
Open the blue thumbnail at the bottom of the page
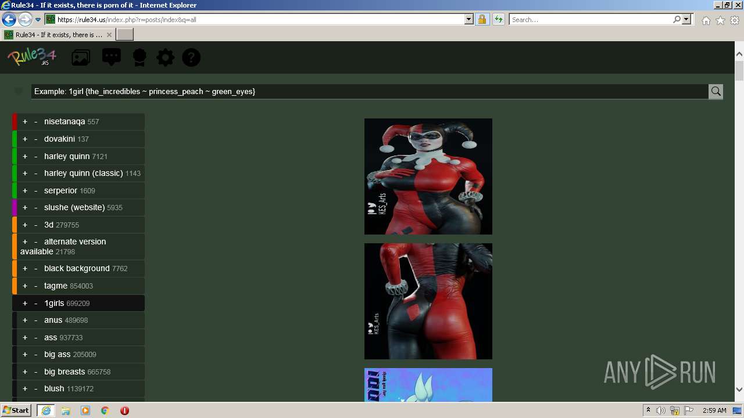point(428,385)
